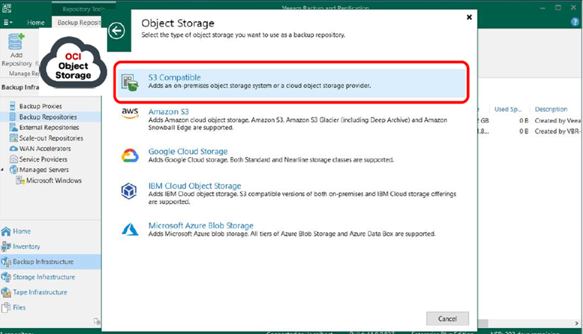Viewport: 583px width, 334px height.
Task: Click the IBM Cloud Object Storage icon
Action: 129,191
